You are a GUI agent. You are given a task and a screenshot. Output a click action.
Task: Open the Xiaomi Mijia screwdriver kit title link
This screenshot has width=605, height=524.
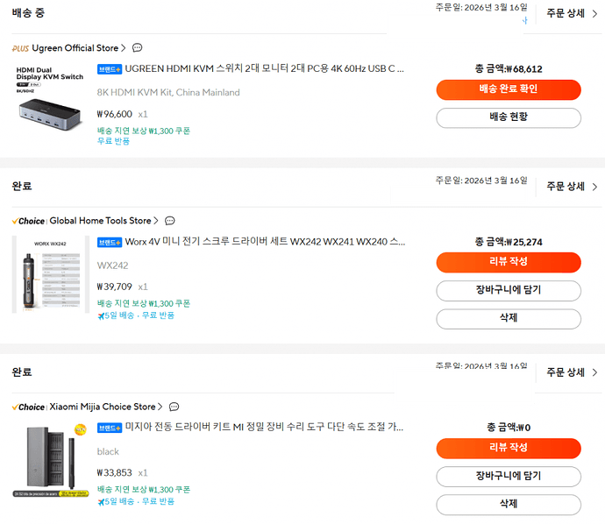[x=265, y=427]
